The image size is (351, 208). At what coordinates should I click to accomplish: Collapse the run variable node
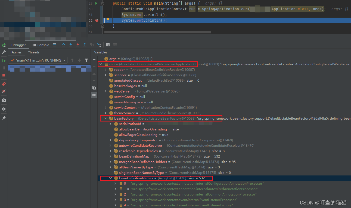tap(101, 64)
